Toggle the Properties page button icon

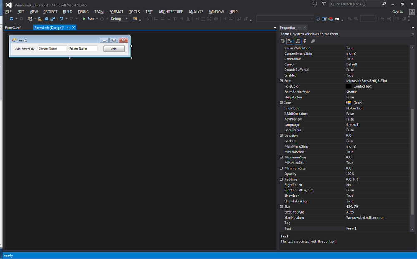point(298,41)
